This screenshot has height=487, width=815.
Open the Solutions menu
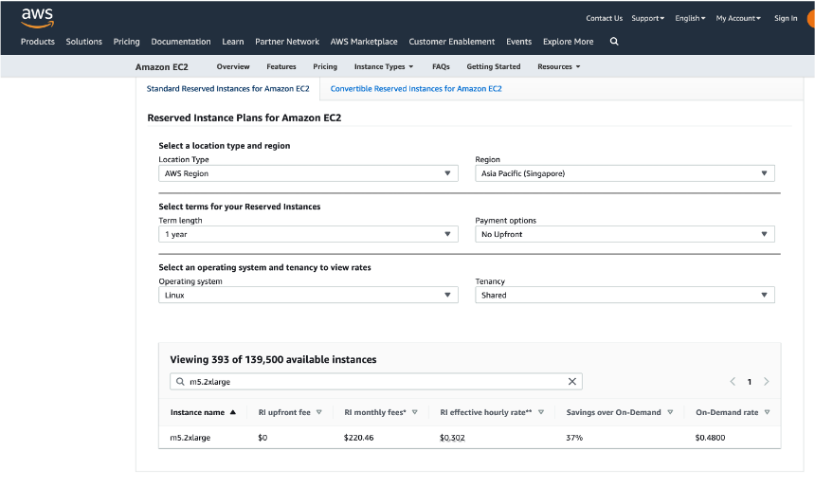[83, 42]
